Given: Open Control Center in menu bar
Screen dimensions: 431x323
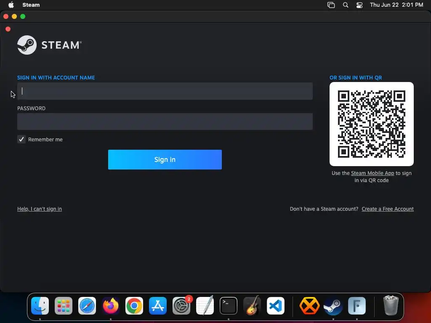Looking at the screenshot, I should (x=359, y=5).
